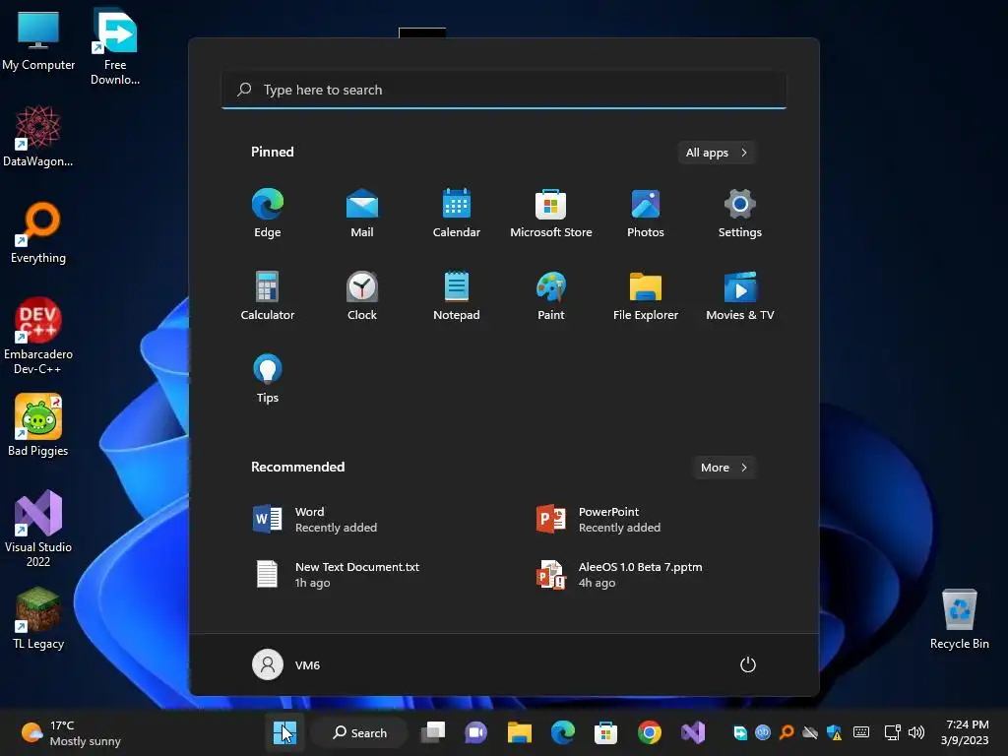Click the taskbar Start button
The width and height of the screenshot is (1008, 756).
284,732
